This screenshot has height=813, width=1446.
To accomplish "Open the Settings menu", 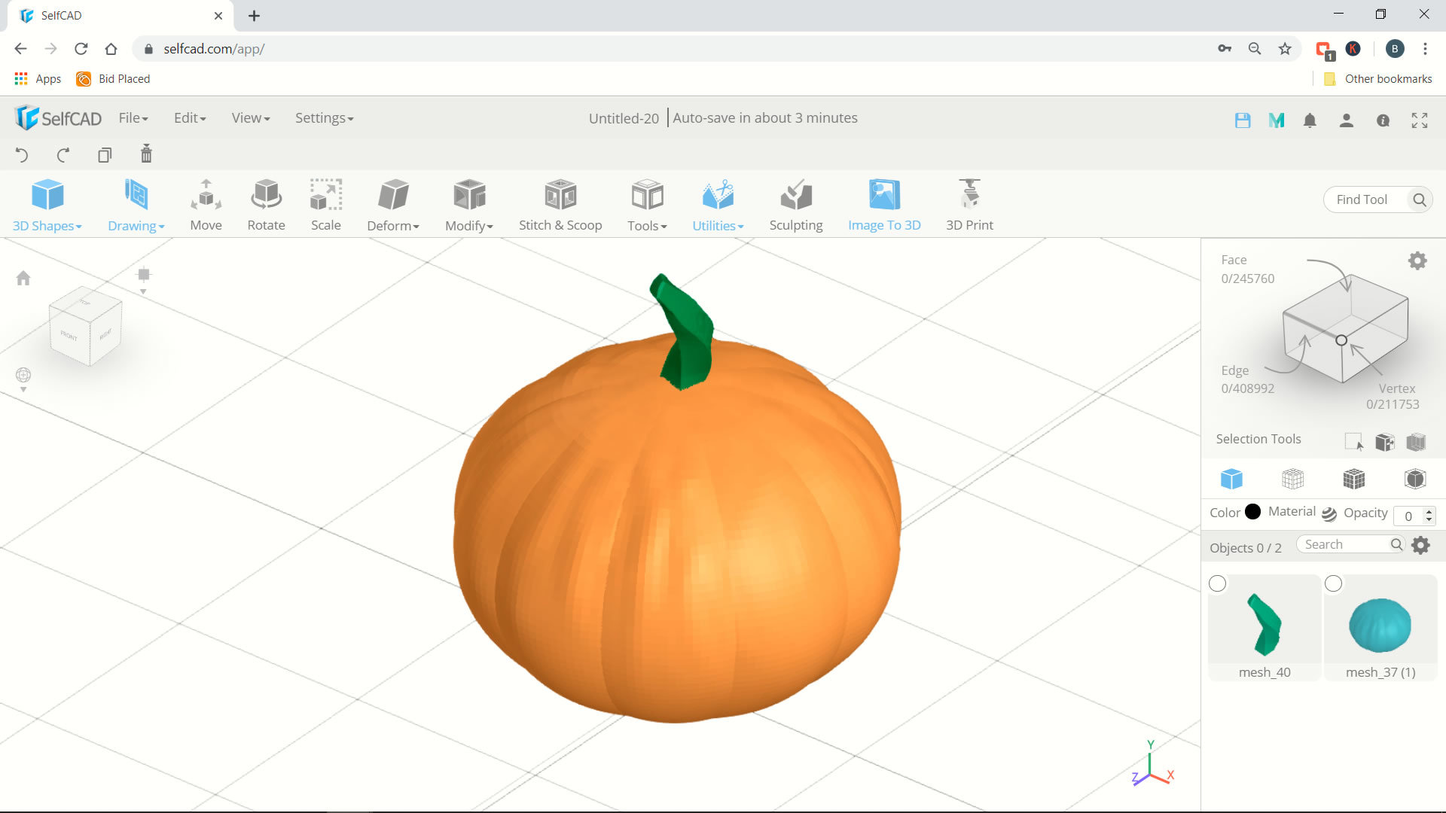I will (323, 117).
